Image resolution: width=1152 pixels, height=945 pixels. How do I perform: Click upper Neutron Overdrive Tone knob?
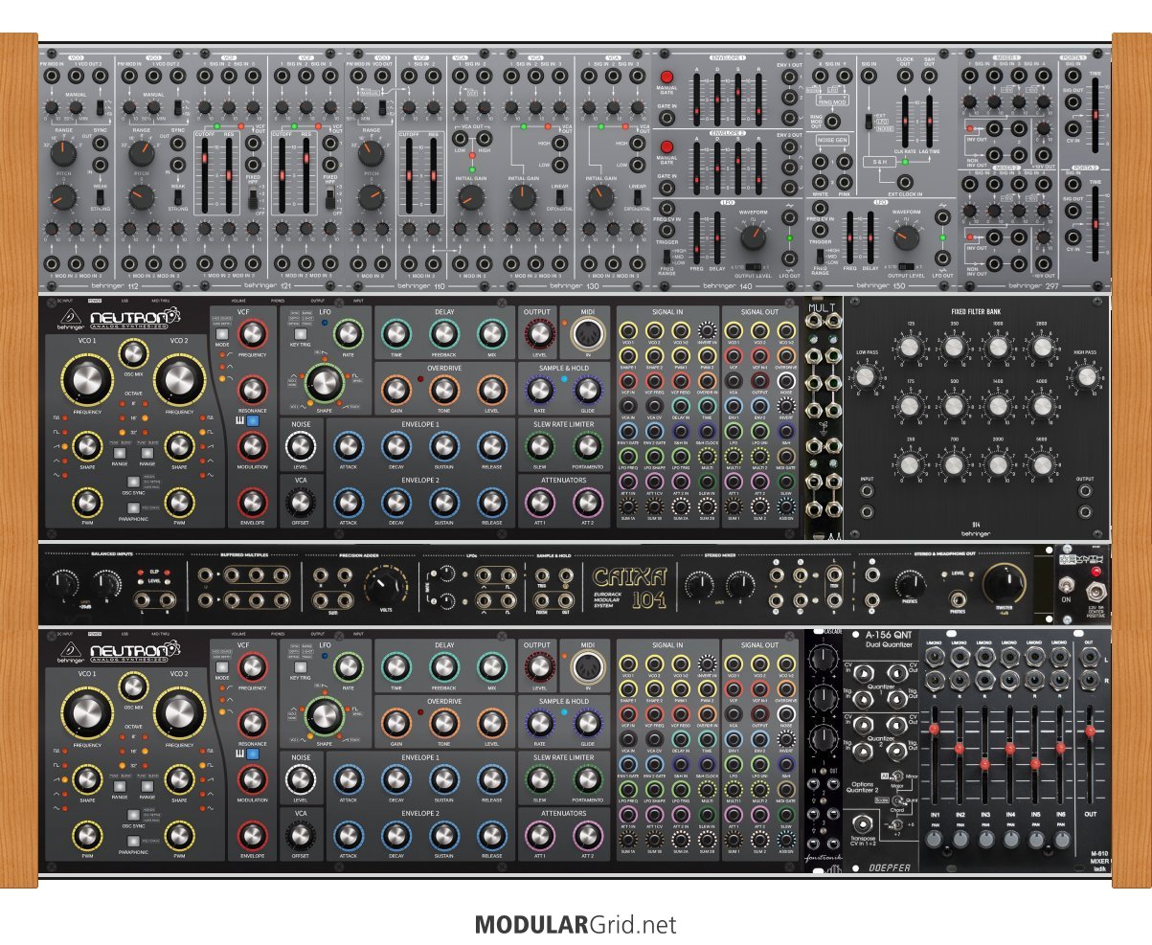coord(443,390)
